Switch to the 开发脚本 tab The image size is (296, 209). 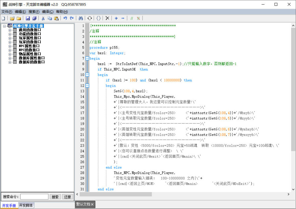[x=26, y=206]
